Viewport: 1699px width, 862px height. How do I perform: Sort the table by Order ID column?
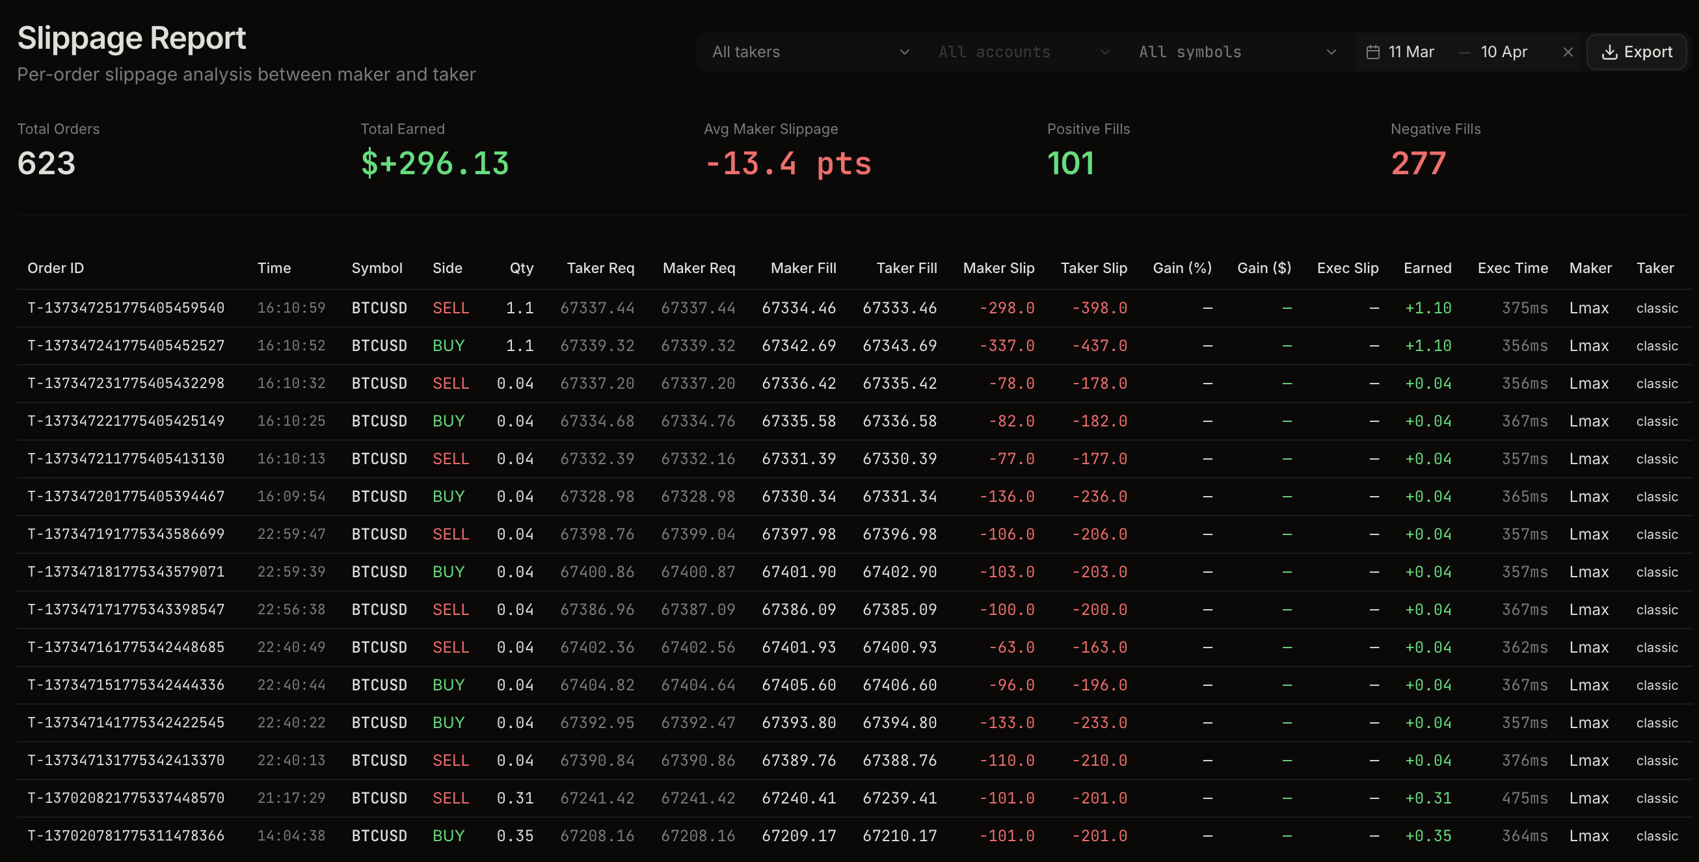[x=55, y=268]
